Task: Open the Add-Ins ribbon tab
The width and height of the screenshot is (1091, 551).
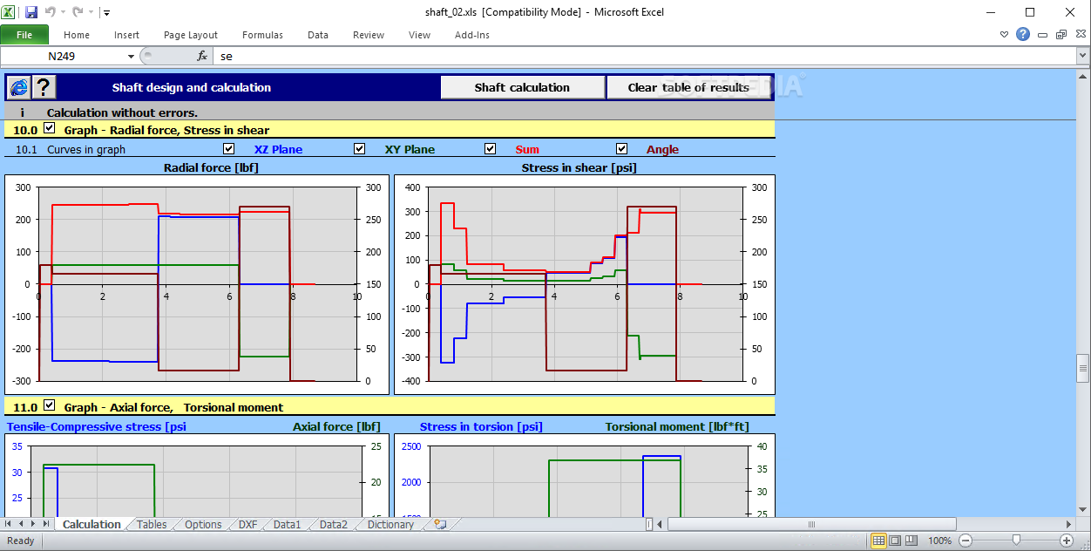Action: click(x=472, y=35)
